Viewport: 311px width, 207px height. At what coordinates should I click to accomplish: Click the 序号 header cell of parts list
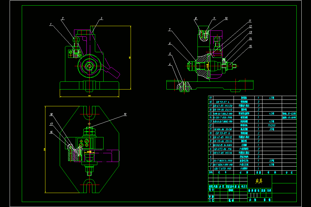pos(211,172)
